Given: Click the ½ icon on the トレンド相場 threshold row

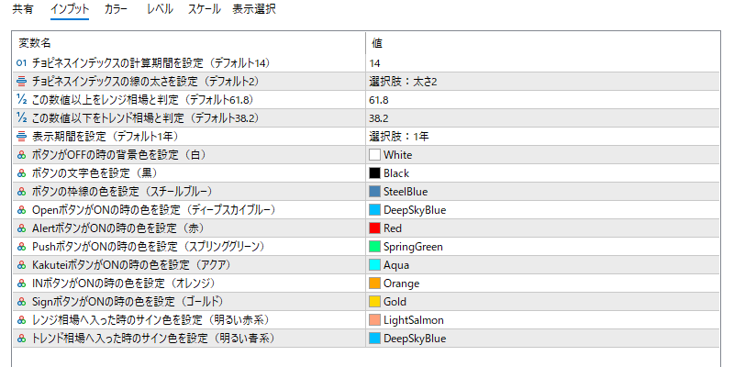Looking at the screenshot, I should (x=21, y=118).
